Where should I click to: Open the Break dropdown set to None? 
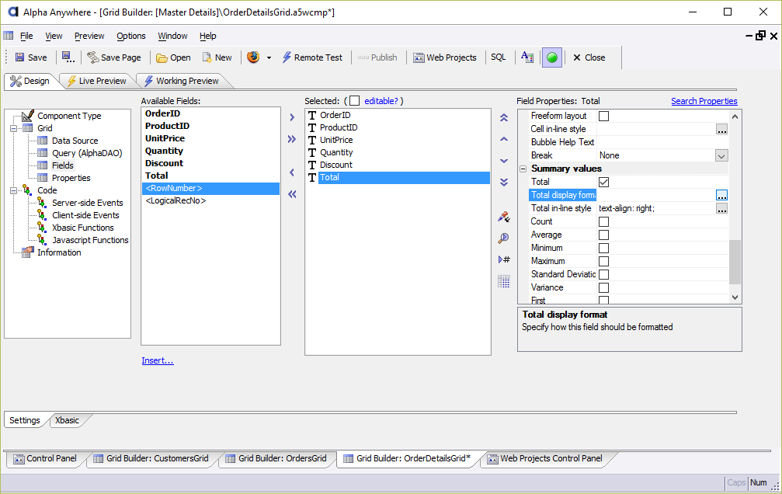pos(721,155)
